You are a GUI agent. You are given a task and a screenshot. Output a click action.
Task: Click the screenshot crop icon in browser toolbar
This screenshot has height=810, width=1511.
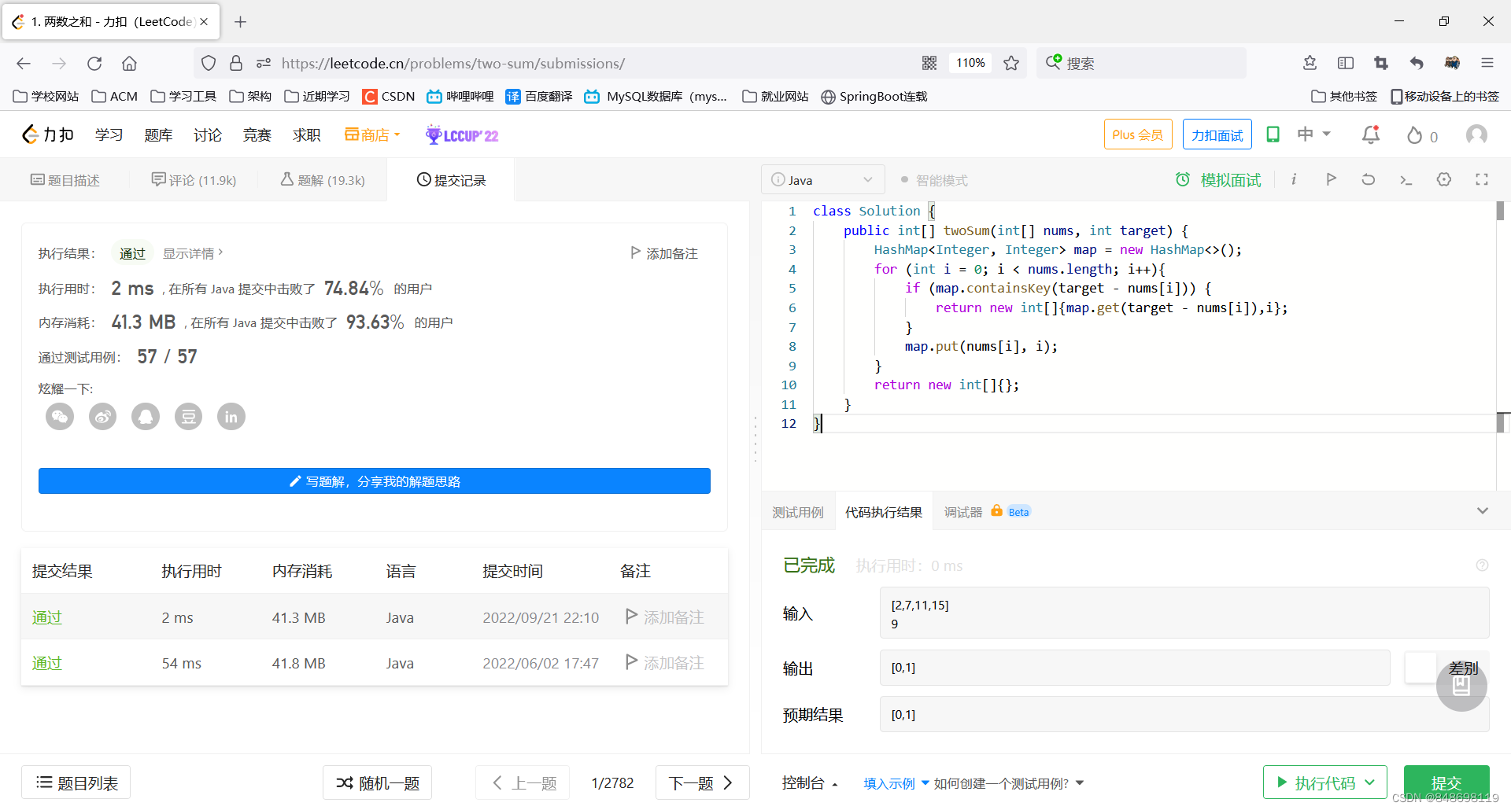(x=1381, y=63)
